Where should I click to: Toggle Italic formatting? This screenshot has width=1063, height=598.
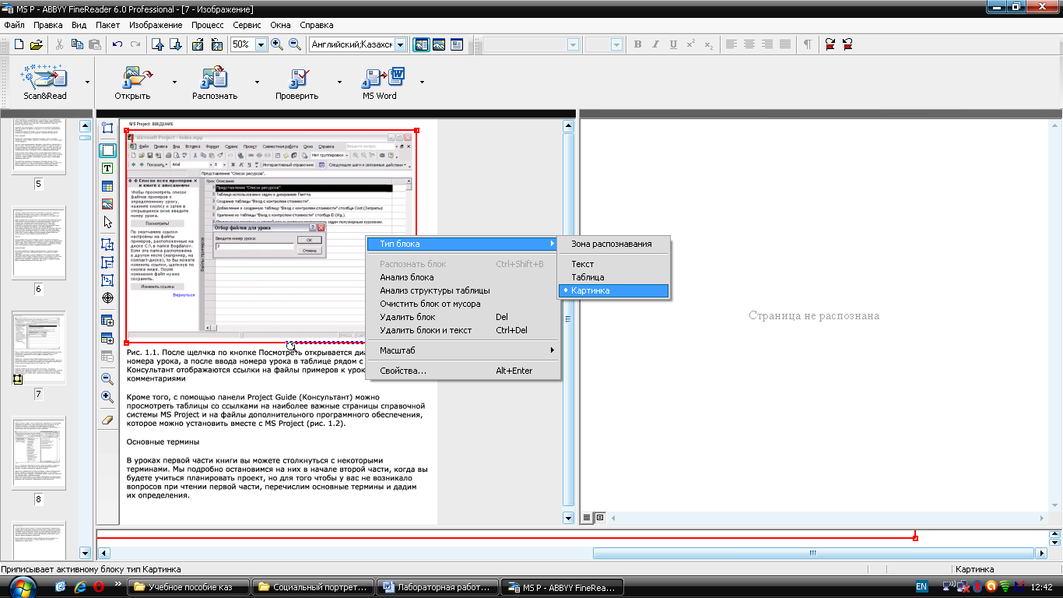pyautogui.click(x=656, y=44)
